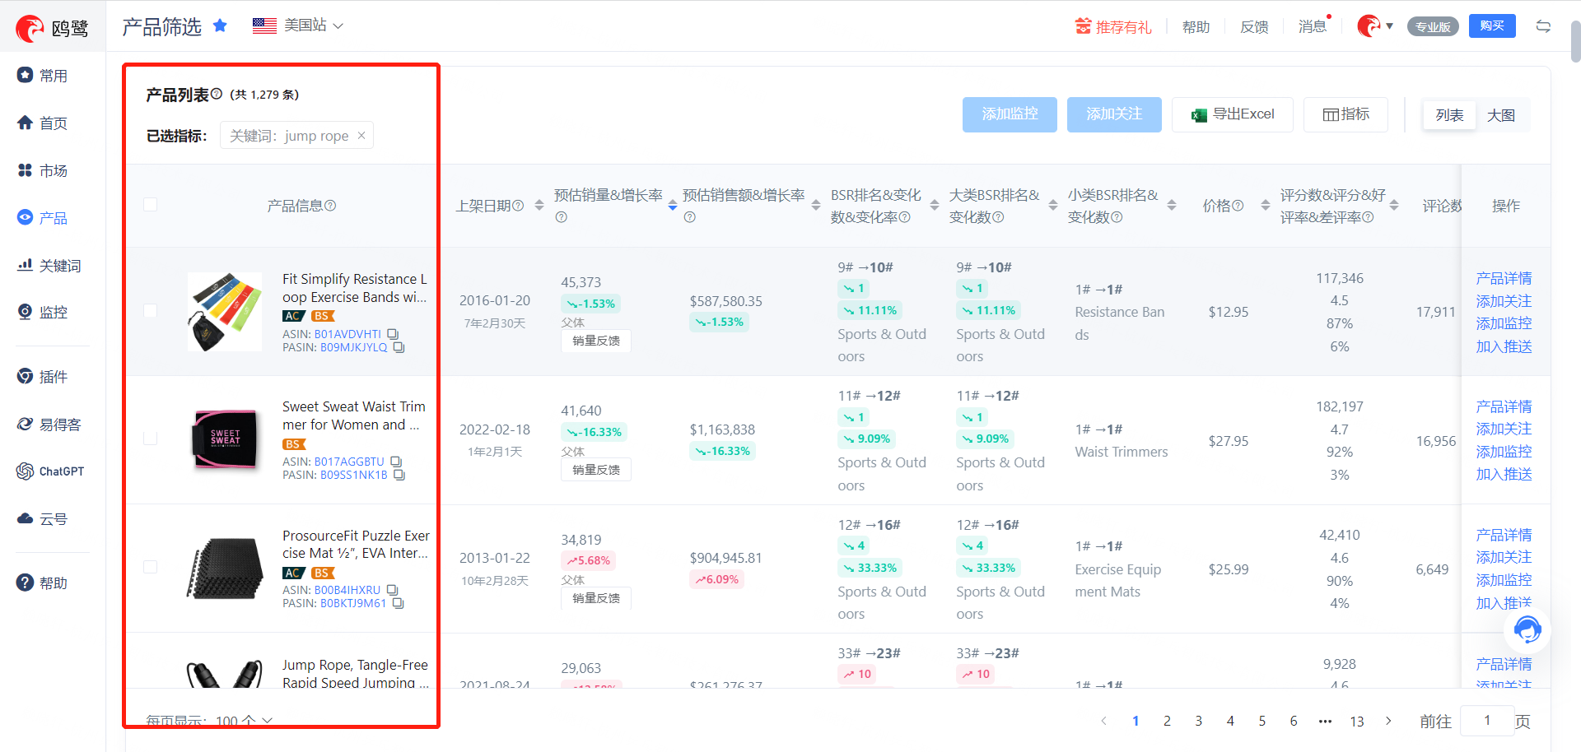Copy PASIN B09MJKYLQ
Image resolution: width=1581 pixels, height=752 pixels.
pyautogui.click(x=399, y=347)
